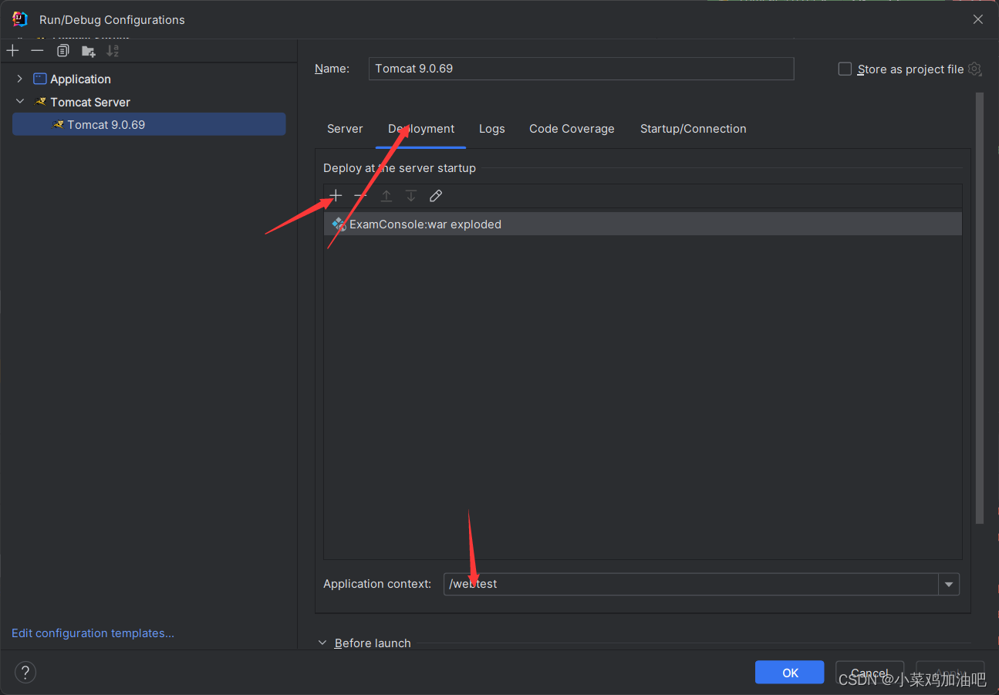Screen dimensions: 999x695
Task: Edit the artifact with the pencil icon
Action: pyautogui.click(x=436, y=196)
